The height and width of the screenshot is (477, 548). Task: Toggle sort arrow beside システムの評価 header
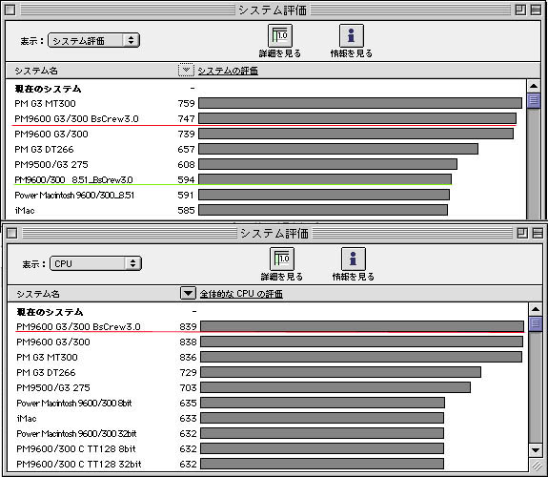pos(186,70)
